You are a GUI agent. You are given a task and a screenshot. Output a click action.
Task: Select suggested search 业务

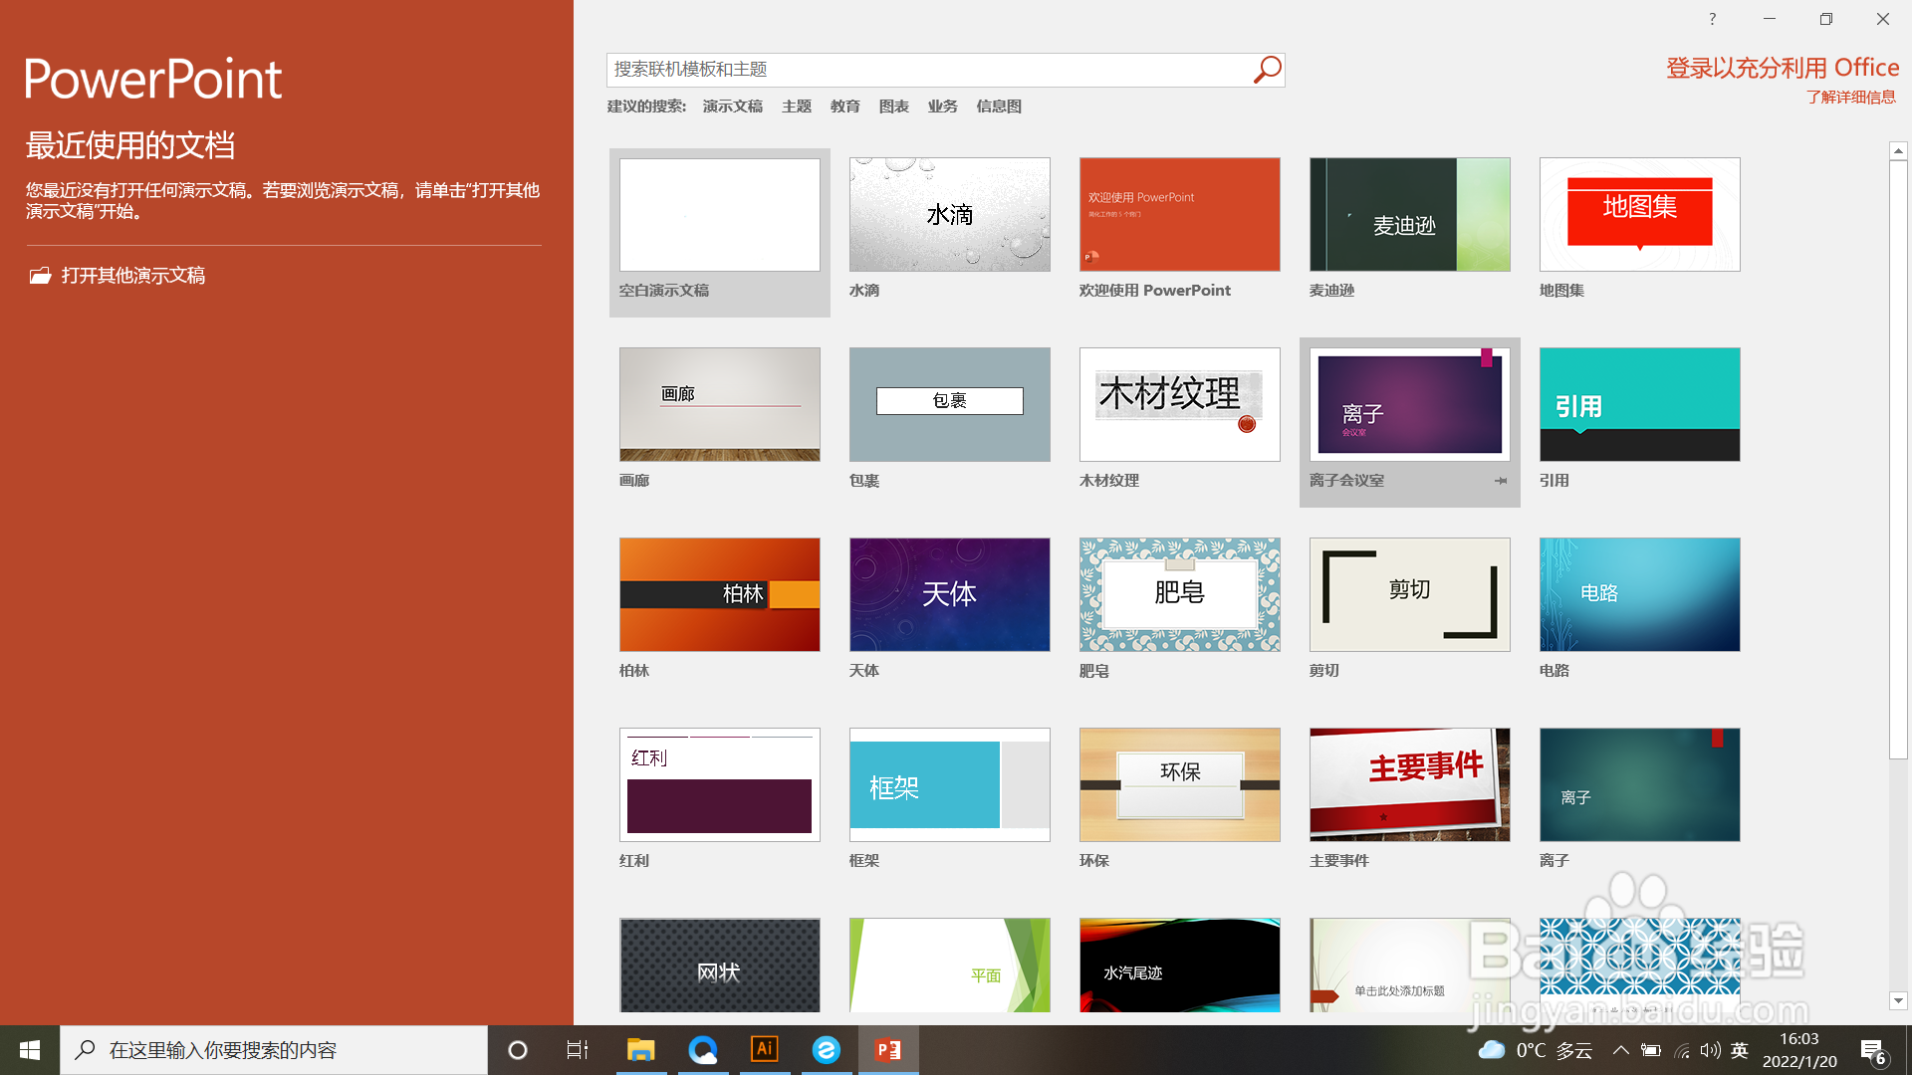coord(943,107)
